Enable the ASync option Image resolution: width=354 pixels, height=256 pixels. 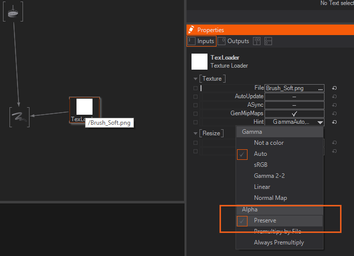(x=294, y=105)
